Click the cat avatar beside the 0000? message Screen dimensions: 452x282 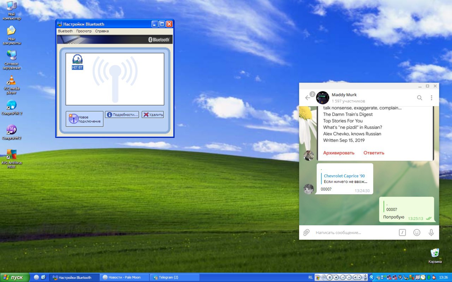[x=309, y=189]
